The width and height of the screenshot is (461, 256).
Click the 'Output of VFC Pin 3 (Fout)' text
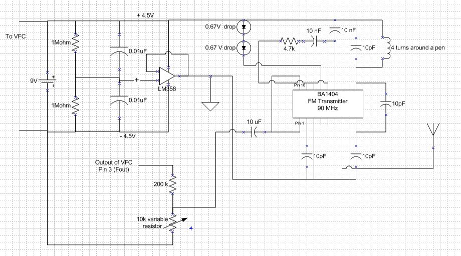[114, 165]
